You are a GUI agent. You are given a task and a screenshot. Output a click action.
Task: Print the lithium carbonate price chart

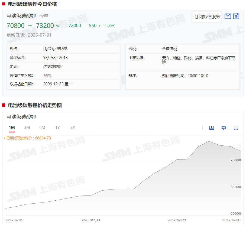click(224, 128)
